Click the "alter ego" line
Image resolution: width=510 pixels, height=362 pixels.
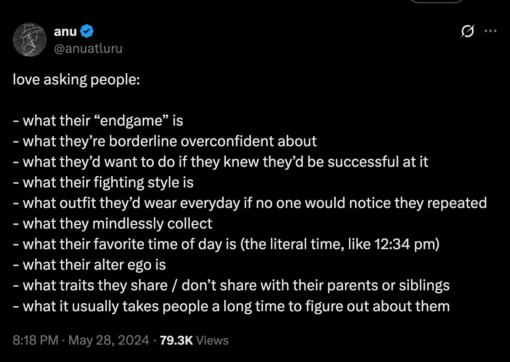coord(89,265)
